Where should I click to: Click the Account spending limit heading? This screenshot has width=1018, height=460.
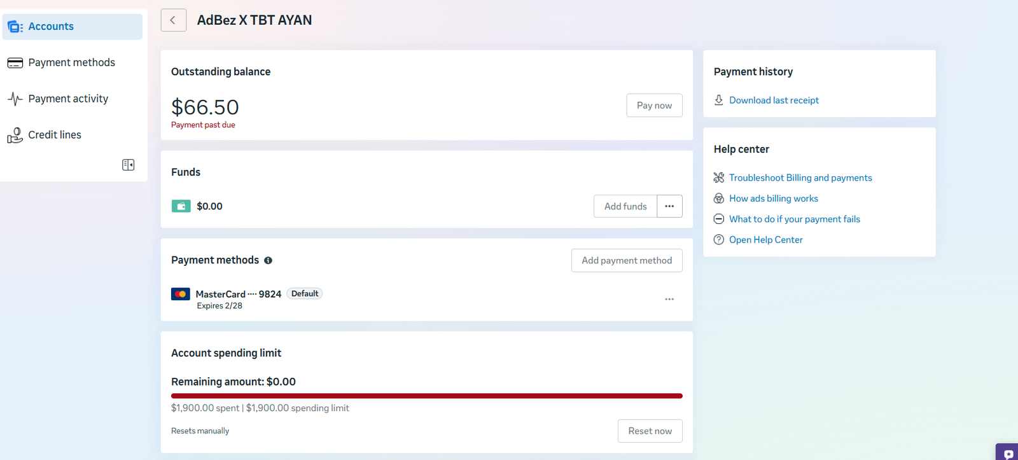click(x=226, y=353)
